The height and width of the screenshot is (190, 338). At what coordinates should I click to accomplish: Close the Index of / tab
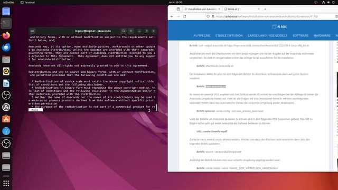point(259,9)
